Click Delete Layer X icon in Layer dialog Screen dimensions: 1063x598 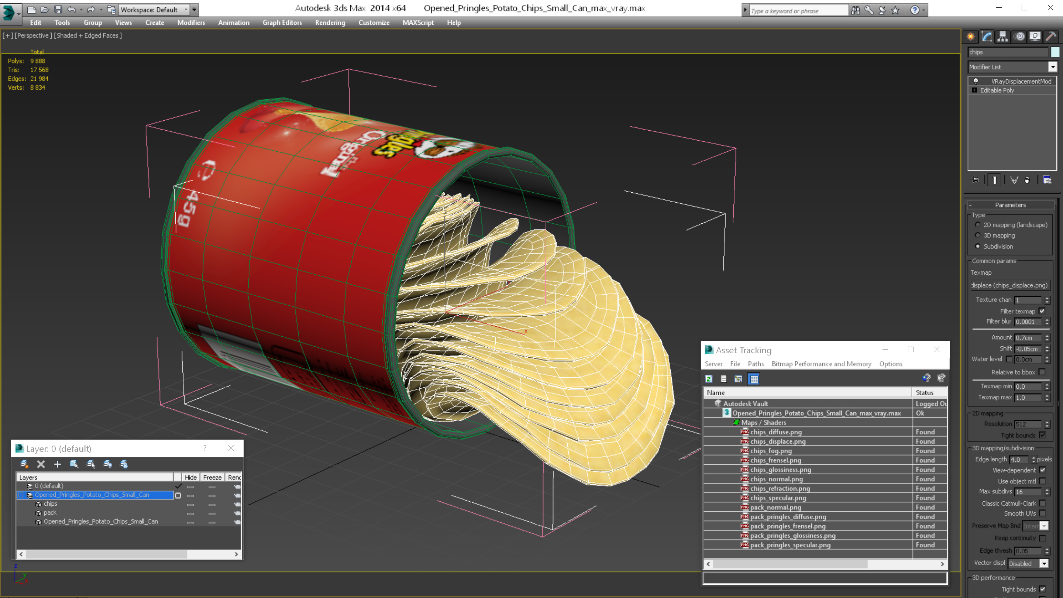click(x=41, y=464)
